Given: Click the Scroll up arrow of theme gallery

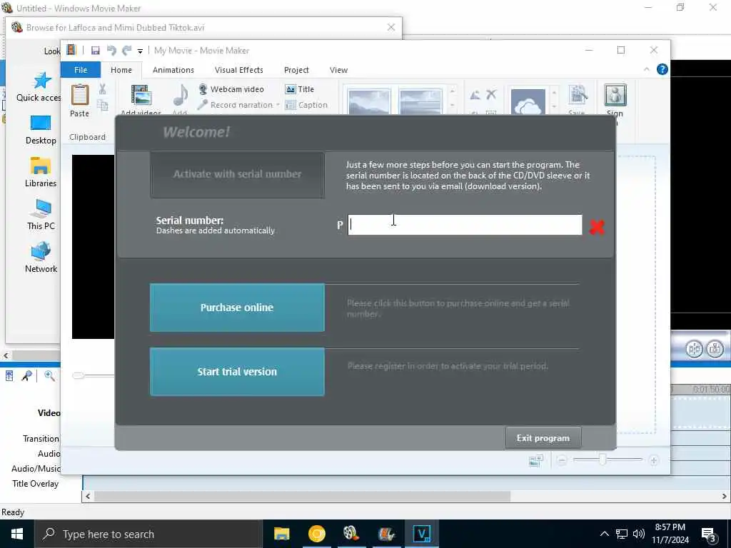Looking at the screenshot, I should [452, 91].
